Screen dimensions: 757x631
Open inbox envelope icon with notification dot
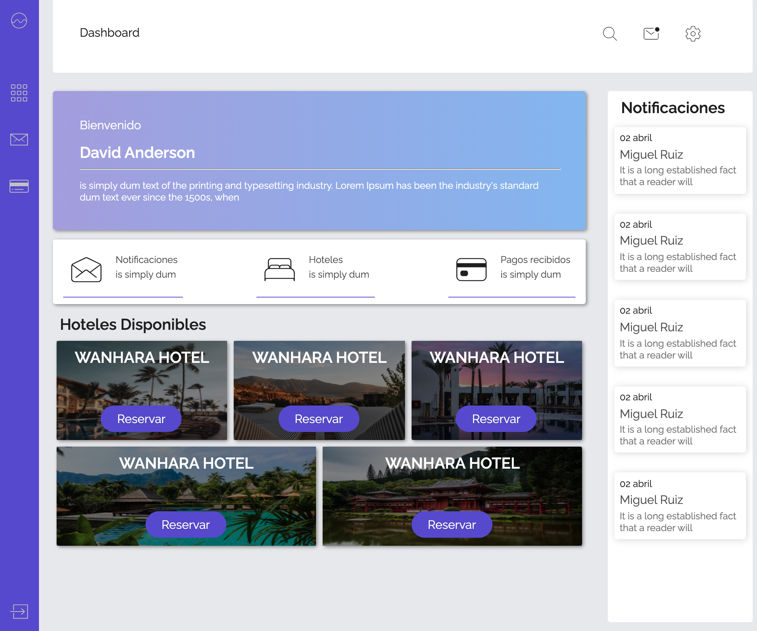pyautogui.click(x=651, y=34)
